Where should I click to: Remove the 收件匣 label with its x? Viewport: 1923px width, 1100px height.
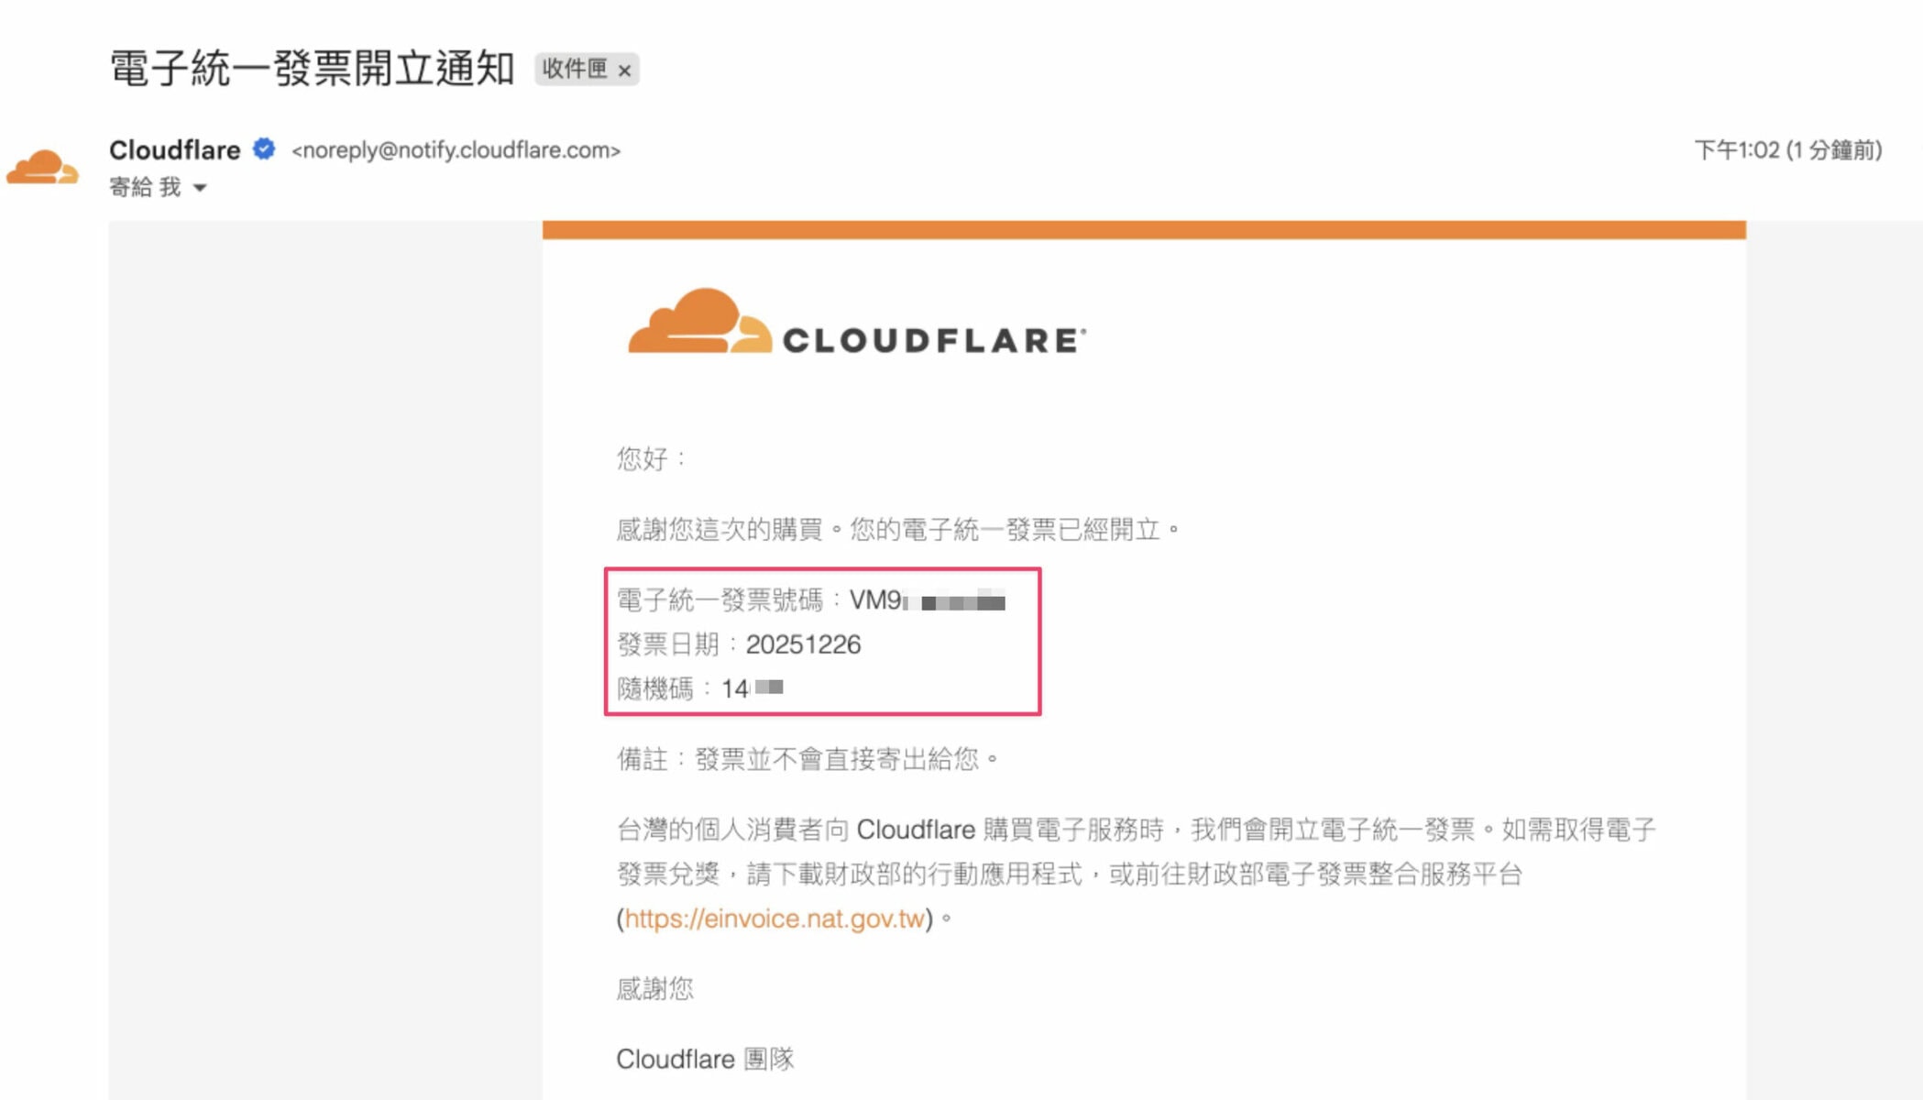click(624, 71)
